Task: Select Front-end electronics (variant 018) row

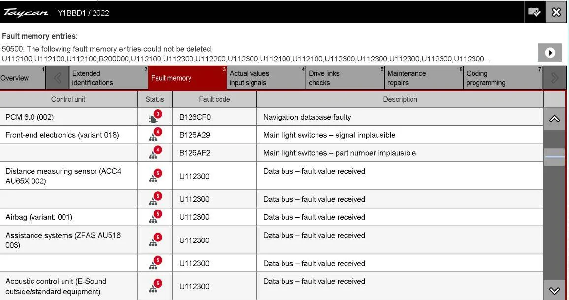Action: 62,135
